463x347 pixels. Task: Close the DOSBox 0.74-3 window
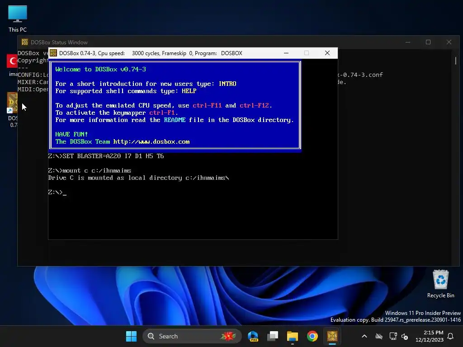(327, 53)
